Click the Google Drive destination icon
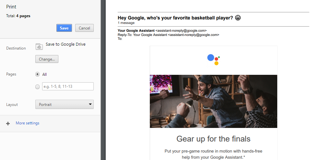 coord(39,47)
